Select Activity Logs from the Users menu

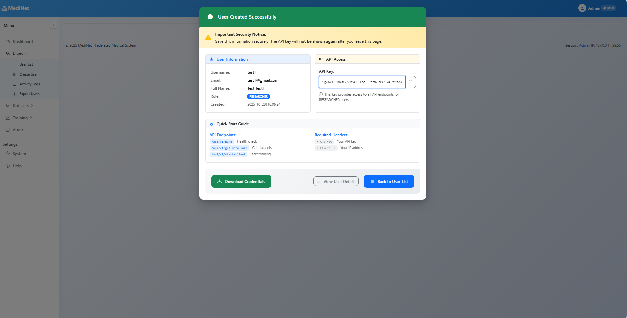30,84
